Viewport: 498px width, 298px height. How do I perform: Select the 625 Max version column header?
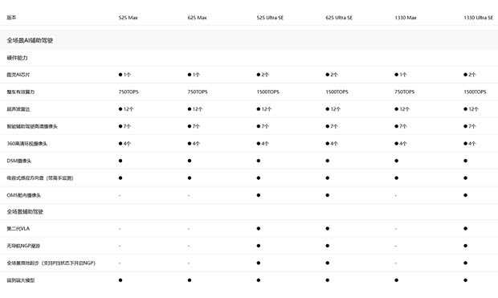coord(197,18)
